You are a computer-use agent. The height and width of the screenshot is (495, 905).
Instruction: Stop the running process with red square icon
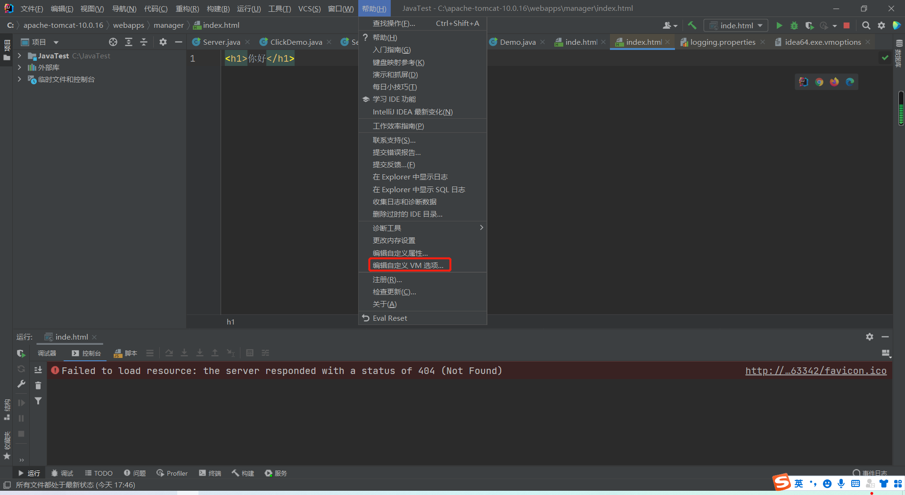pos(847,25)
